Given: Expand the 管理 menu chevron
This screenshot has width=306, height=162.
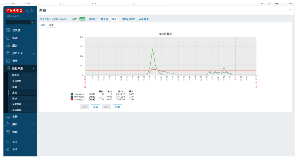Looking at the screenshot, I should (33, 132).
